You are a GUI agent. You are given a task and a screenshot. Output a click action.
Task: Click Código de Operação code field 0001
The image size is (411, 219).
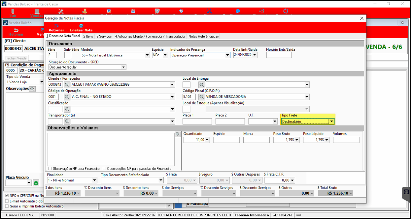pos(53,97)
